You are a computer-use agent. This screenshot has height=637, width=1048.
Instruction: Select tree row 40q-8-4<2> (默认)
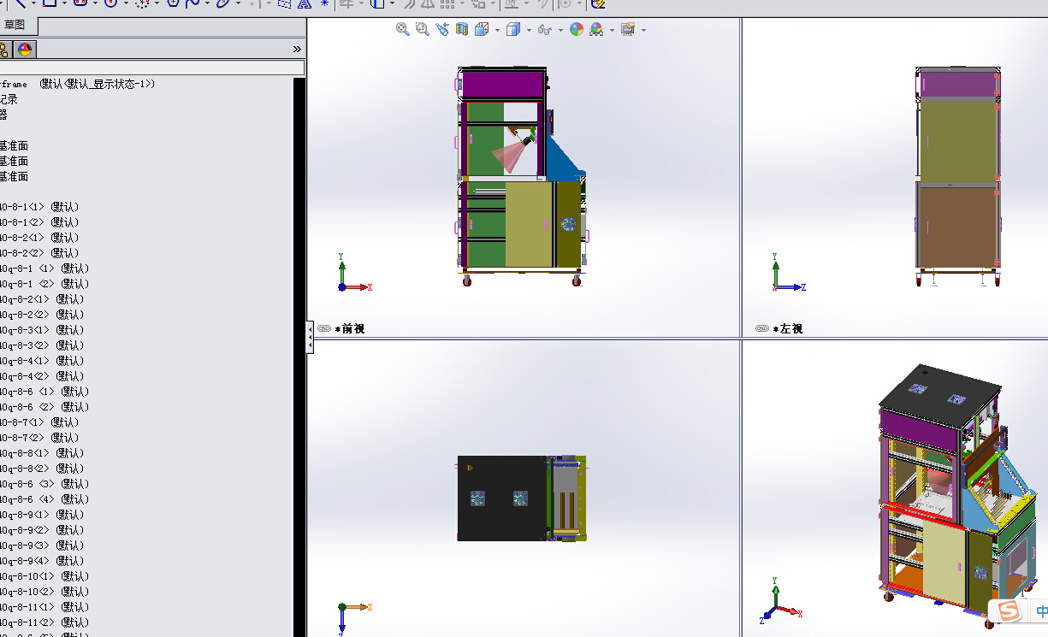click(42, 376)
